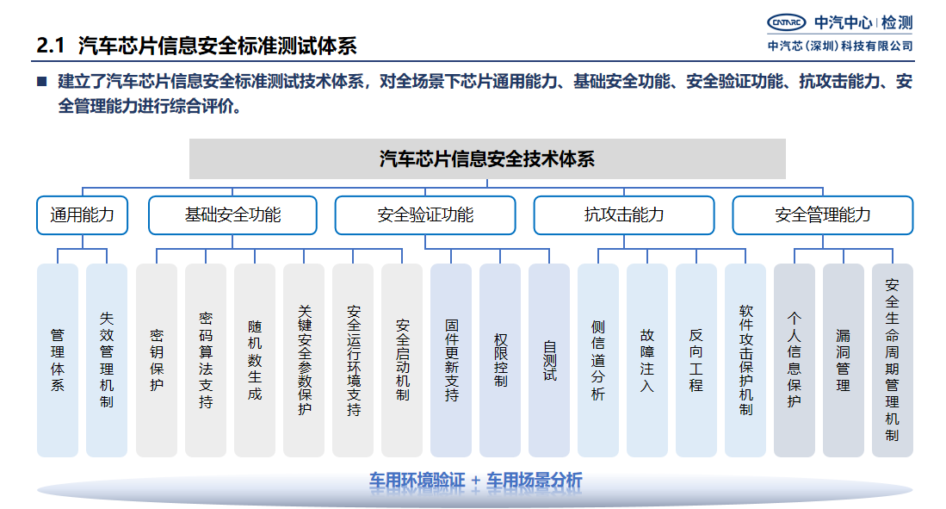Select the 密钥保护 column block

coord(156,360)
